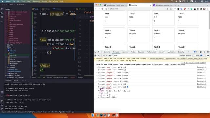
Task: Open DevTools settings gear
Action: point(200,52)
